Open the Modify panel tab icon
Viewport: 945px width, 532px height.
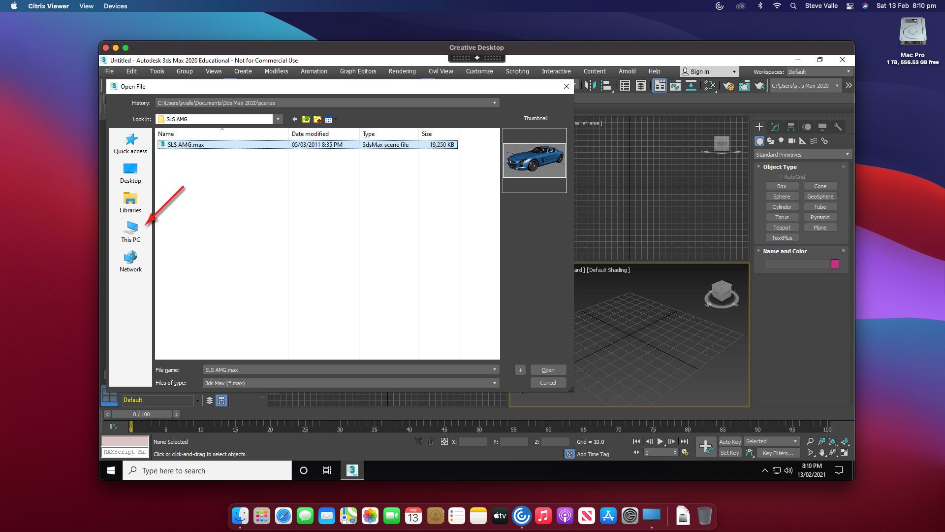[775, 127]
